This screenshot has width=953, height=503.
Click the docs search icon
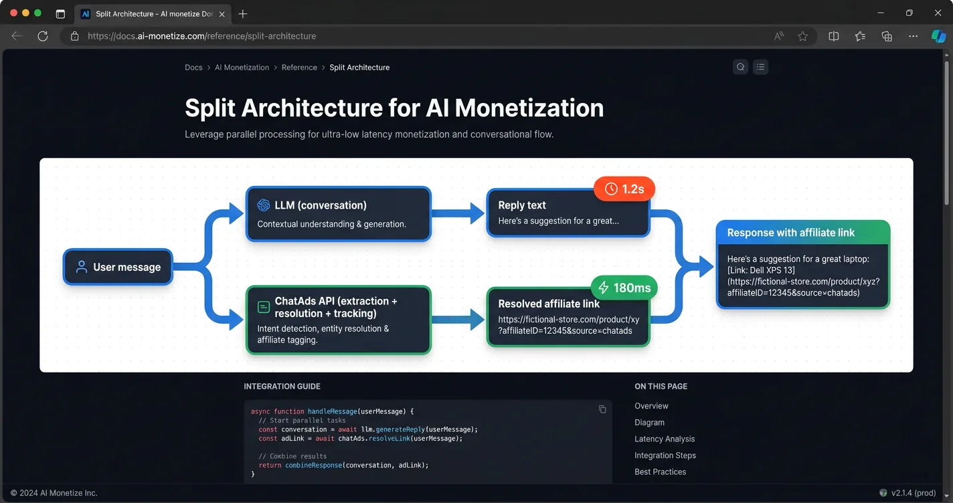tap(740, 67)
